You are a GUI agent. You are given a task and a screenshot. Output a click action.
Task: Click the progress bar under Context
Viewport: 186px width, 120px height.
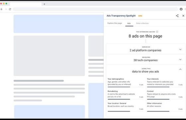click(x=165, y=99)
